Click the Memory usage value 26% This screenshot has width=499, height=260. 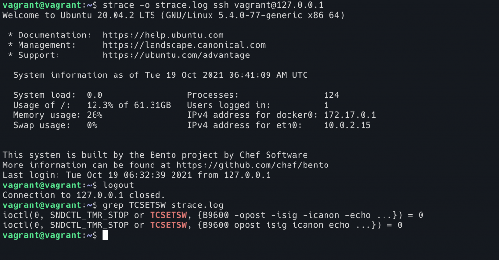click(x=95, y=115)
